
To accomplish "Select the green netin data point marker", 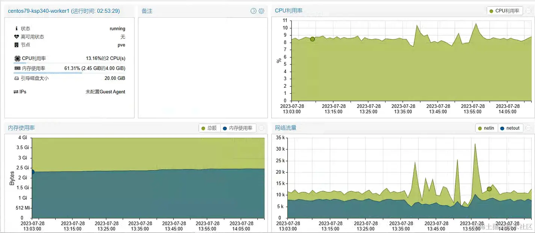I will tap(489, 189).
